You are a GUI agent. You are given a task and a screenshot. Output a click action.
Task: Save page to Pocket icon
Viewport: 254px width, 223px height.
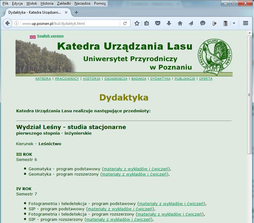coord(158,23)
